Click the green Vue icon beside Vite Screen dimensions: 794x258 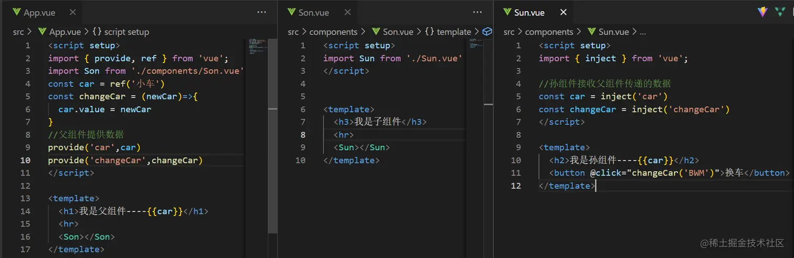780,12
